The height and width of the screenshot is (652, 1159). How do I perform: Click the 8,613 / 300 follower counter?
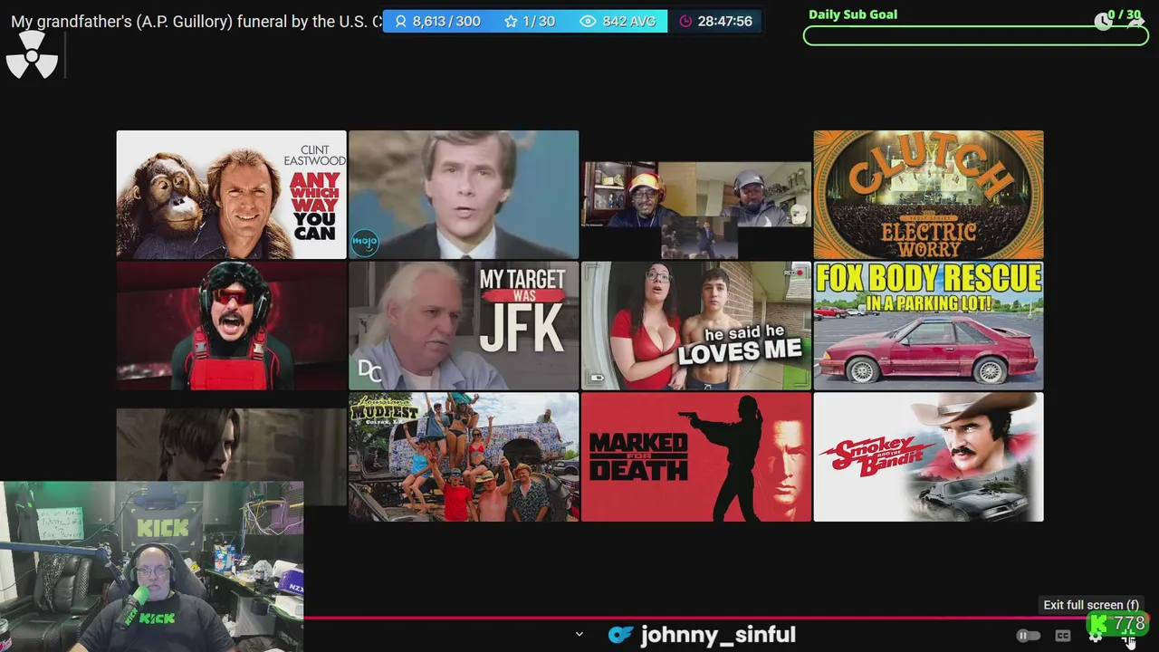tap(437, 21)
